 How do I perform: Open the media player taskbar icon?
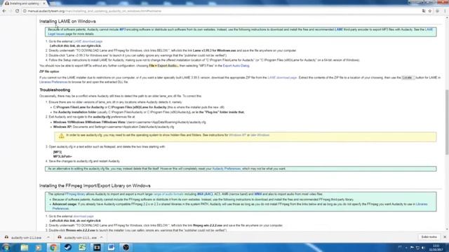coord(39,247)
